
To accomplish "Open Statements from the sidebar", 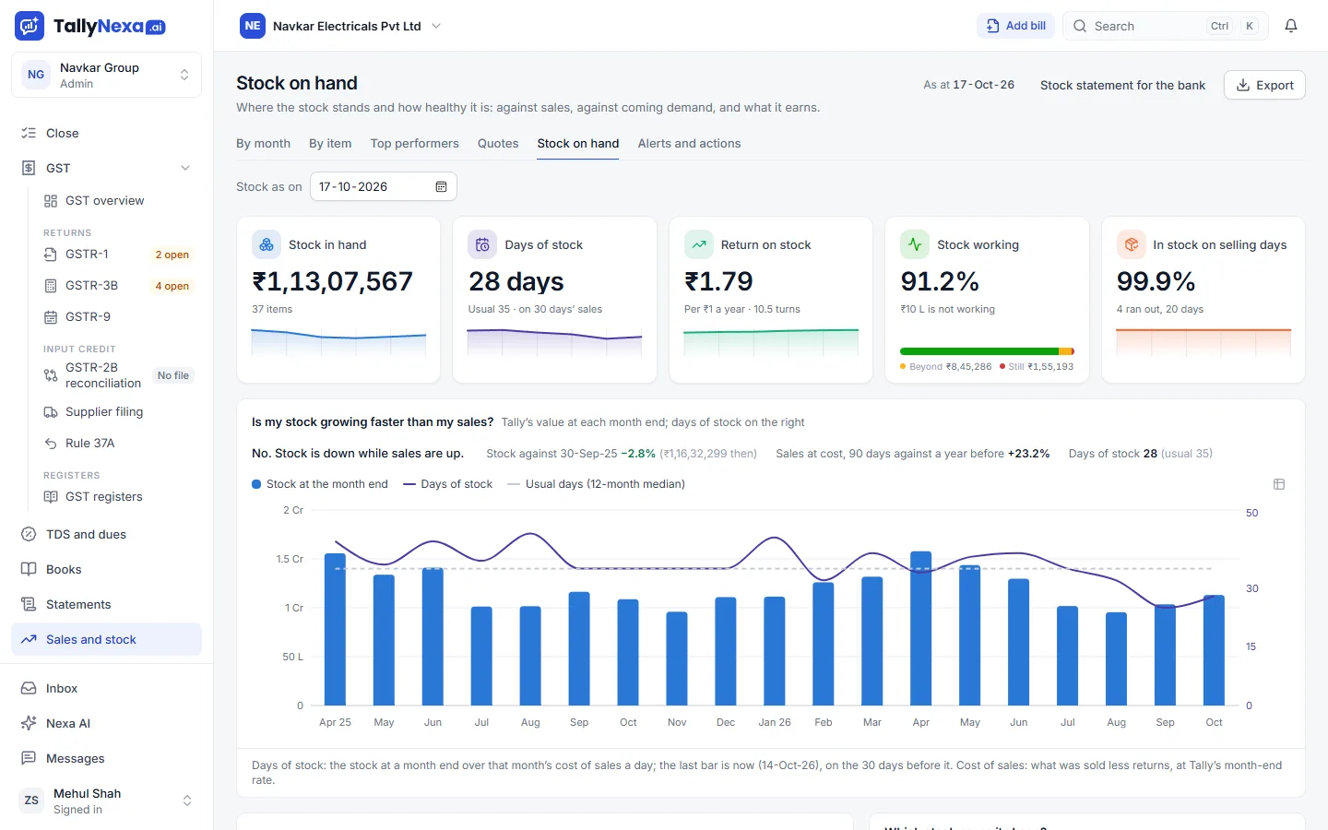I will point(106,604).
